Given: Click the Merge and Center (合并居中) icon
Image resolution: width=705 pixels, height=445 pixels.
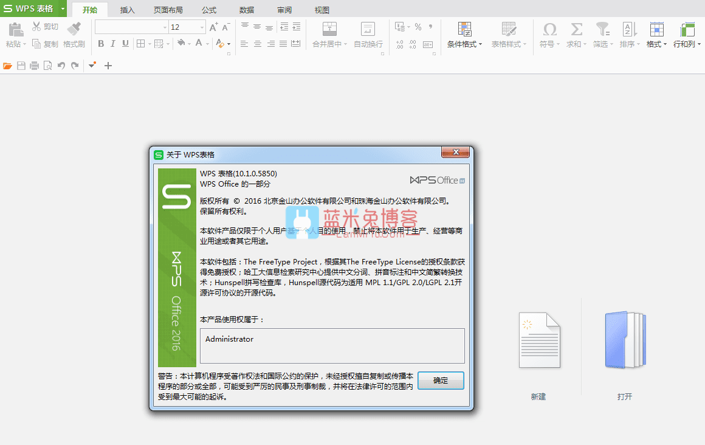Looking at the screenshot, I should click(x=329, y=29).
